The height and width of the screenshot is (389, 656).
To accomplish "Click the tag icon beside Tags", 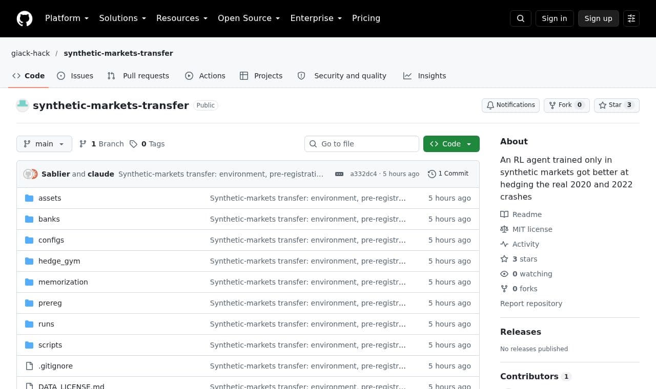I will [x=133, y=144].
